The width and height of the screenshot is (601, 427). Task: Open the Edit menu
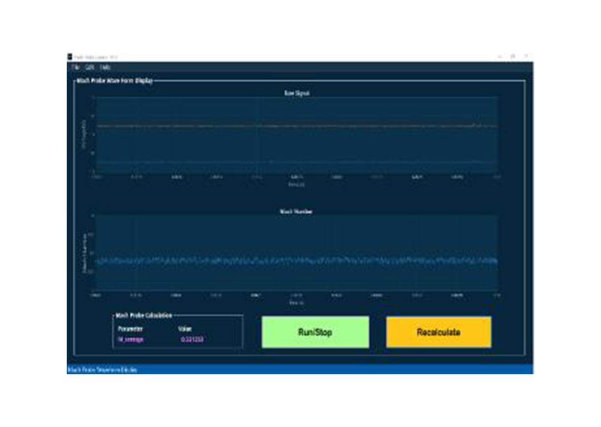coord(90,67)
